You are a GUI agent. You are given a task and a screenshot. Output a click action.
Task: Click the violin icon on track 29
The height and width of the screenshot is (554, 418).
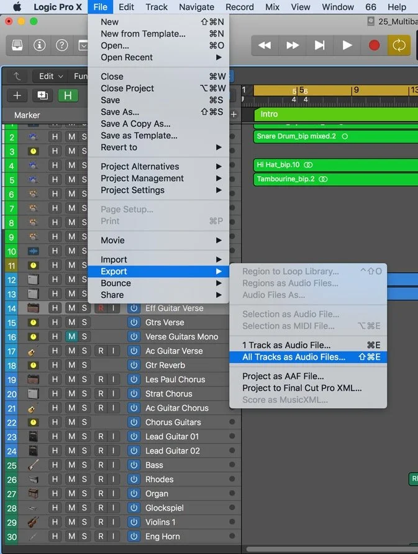click(x=34, y=522)
